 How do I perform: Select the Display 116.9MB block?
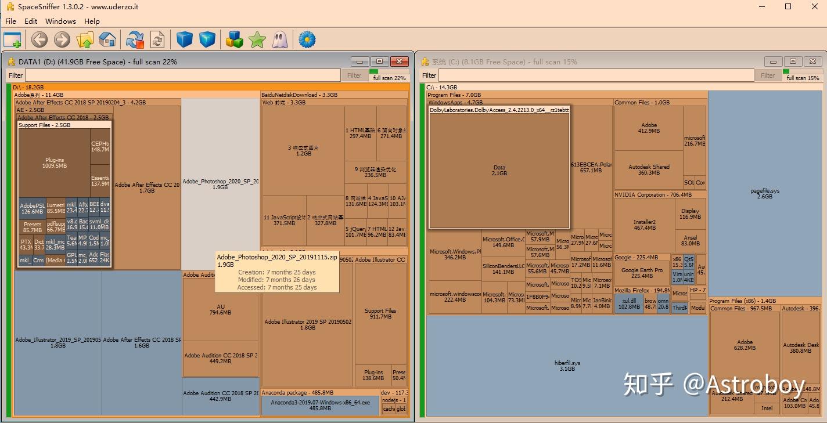point(690,214)
